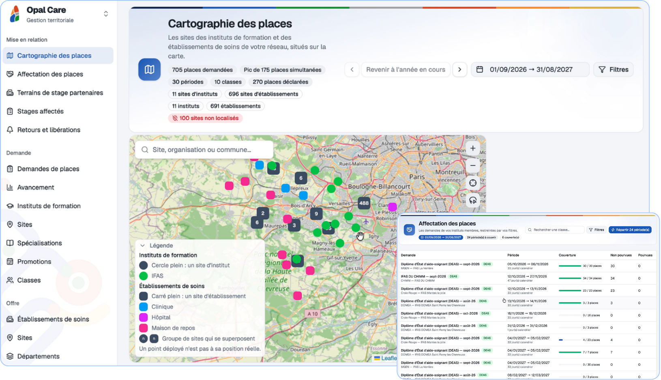
Task: Click the recenter target icon on map
Action: (x=473, y=183)
